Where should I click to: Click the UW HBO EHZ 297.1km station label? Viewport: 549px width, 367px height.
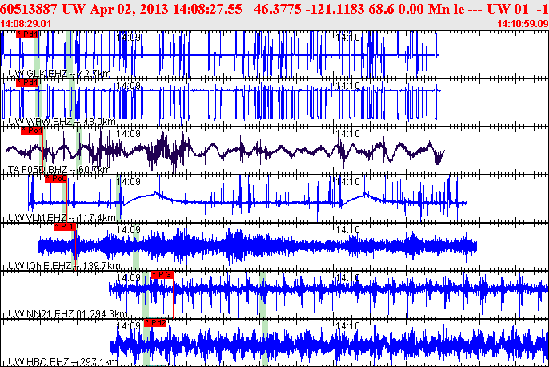(x=62, y=361)
